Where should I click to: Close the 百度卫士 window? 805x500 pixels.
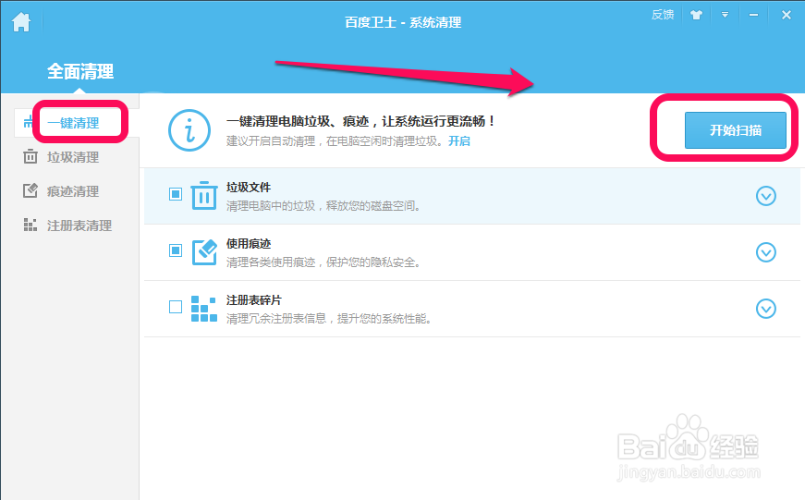pos(786,15)
